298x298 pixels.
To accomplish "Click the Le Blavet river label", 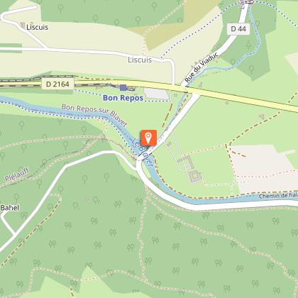I will [x=143, y=153].
